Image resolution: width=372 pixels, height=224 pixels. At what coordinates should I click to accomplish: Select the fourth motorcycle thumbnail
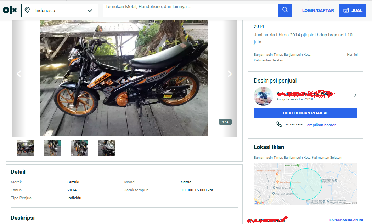[x=106, y=148]
